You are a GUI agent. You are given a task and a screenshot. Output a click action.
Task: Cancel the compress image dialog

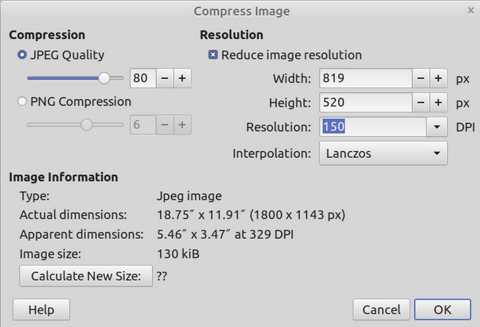(381, 310)
